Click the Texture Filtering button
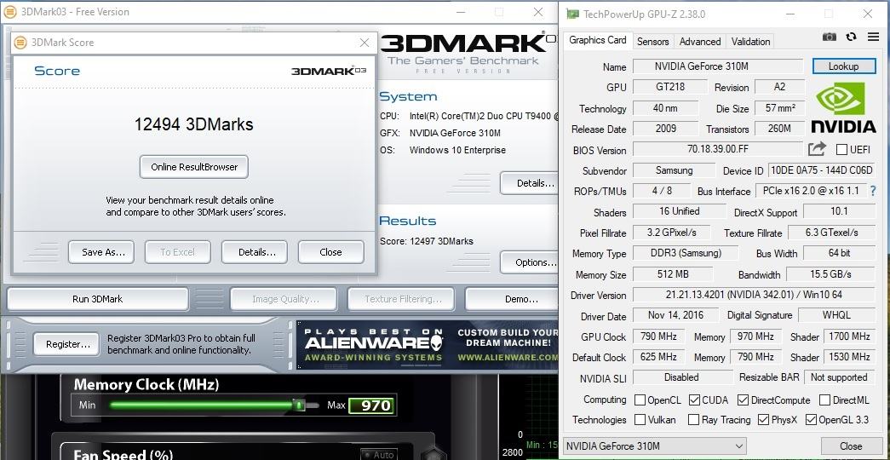The width and height of the screenshot is (890, 460). pos(401,299)
